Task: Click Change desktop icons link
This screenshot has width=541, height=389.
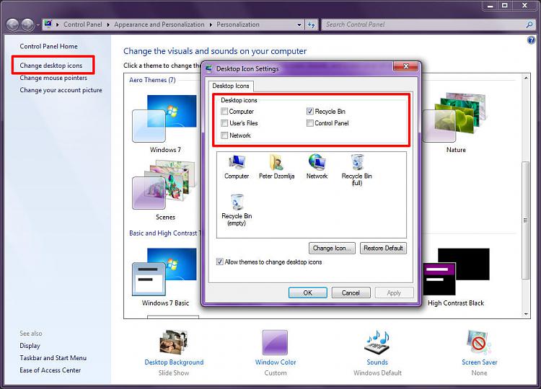Action: [51, 66]
